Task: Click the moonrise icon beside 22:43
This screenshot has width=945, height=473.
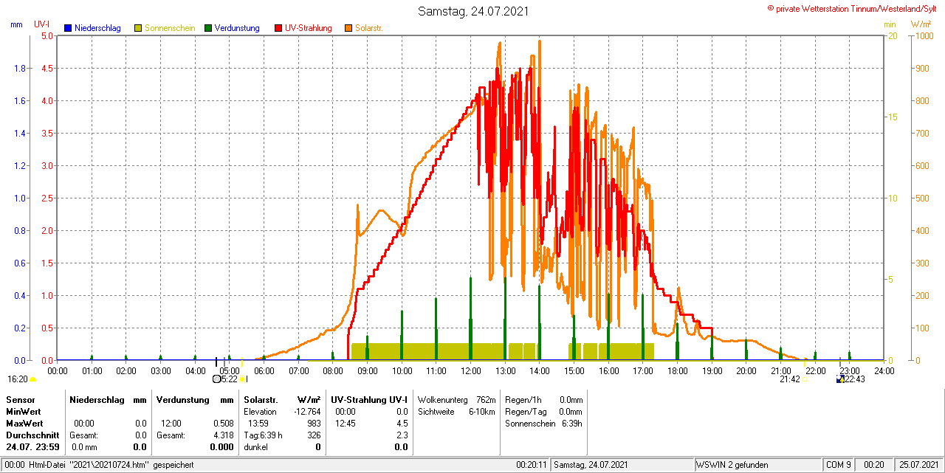Action: [x=840, y=379]
